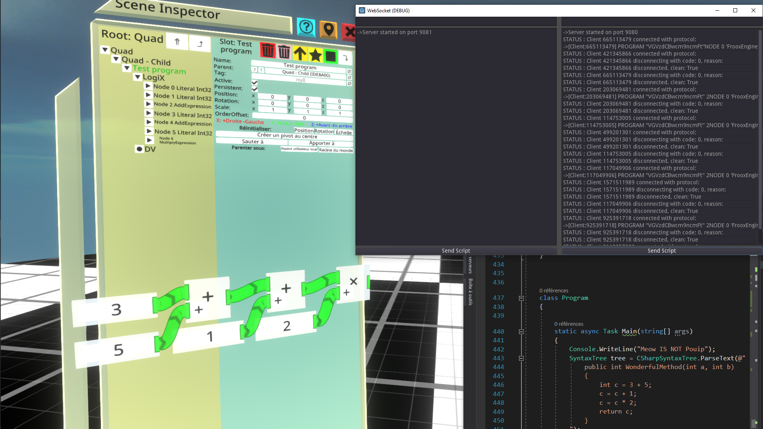Collapse line 437 class Program fold marker
Image resolution: width=763 pixels, height=429 pixels.
coord(521,298)
